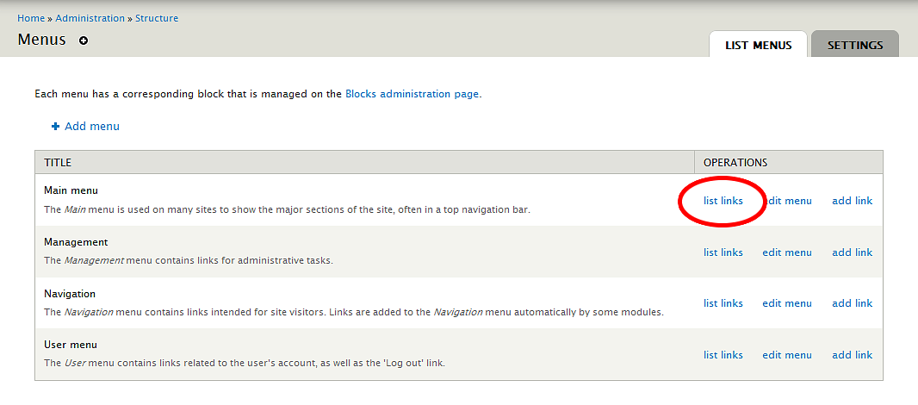Click the plus icon before Add menu
The height and width of the screenshot is (405, 918).
(x=56, y=126)
